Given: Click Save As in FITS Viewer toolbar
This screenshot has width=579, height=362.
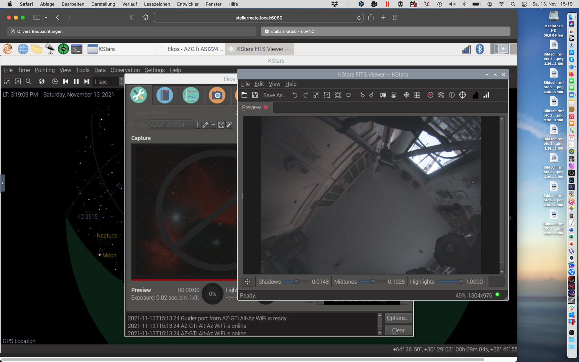Looking at the screenshot, I should click(x=275, y=95).
